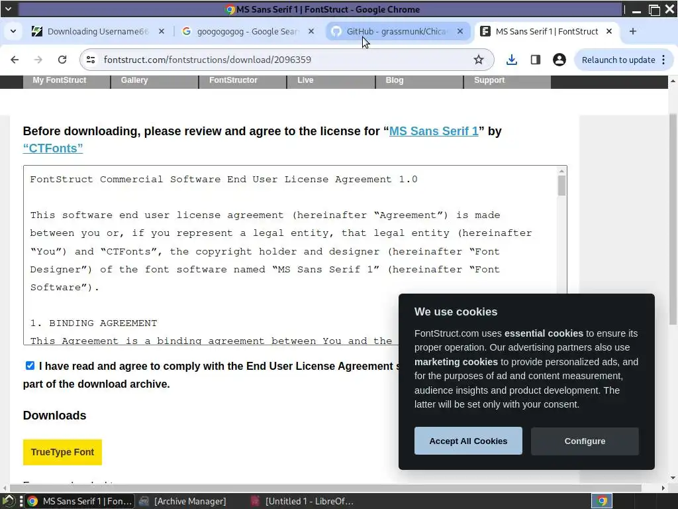678x509 pixels.
Task: Reload the FontStruct page
Action: (x=62, y=60)
